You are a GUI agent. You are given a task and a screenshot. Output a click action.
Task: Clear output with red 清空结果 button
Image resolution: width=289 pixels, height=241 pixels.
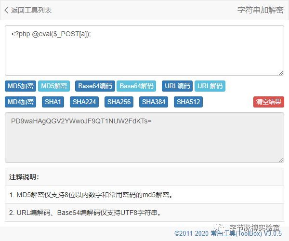click(269, 102)
